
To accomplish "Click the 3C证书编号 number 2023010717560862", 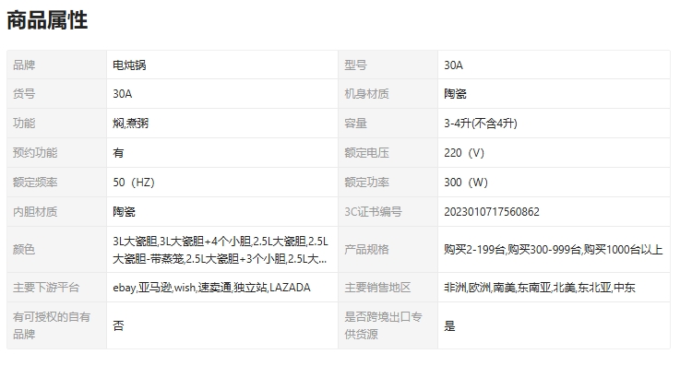I will 492,211.
